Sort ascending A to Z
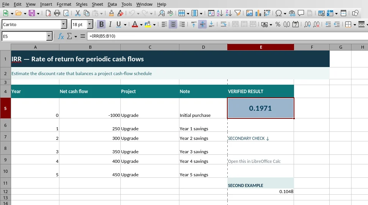 pyautogui.click(x=220, y=13)
